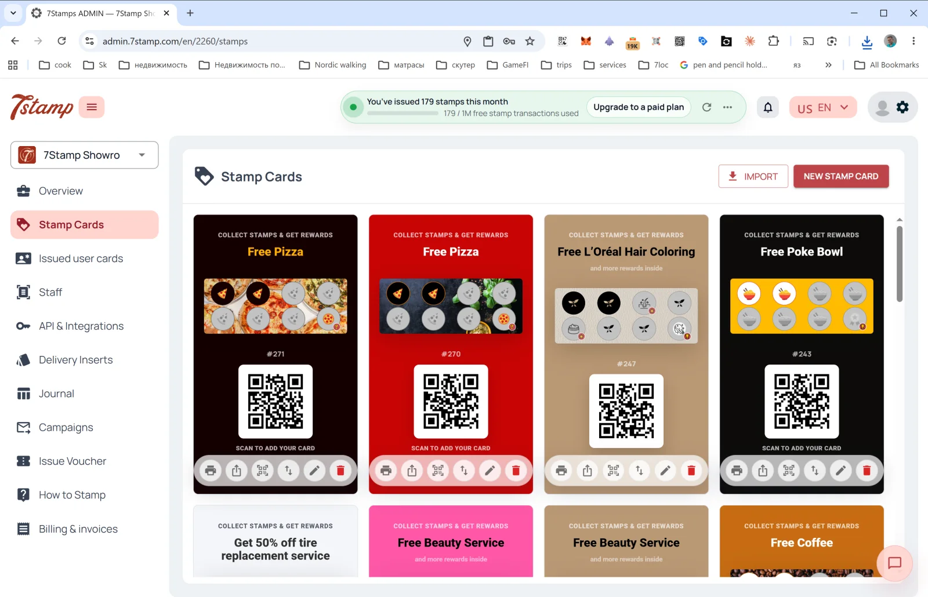Expand the Chrome tab search arrow
The height and width of the screenshot is (597, 928).
[x=13, y=13]
